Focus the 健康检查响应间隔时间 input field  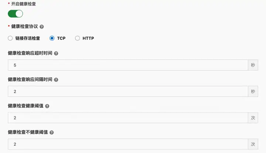click(x=128, y=91)
